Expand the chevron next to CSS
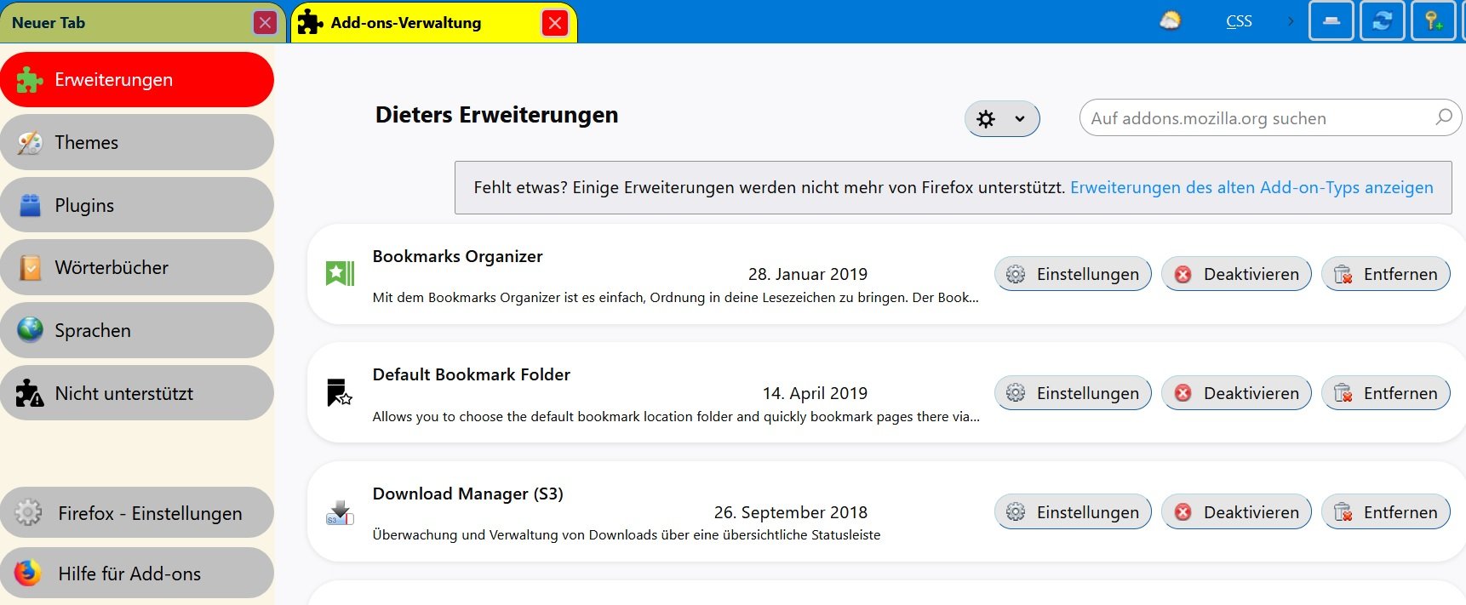Image resolution: width=1466 pixels, height=605 pixels. click(x=1291, y=21)
